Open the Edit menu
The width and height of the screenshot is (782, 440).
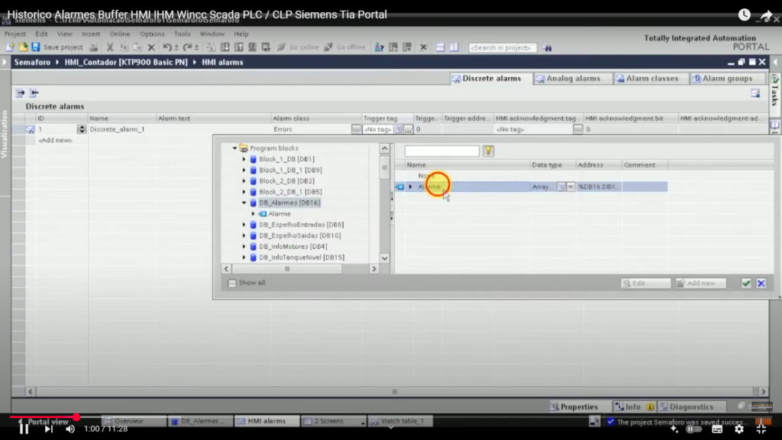point(41,34)
